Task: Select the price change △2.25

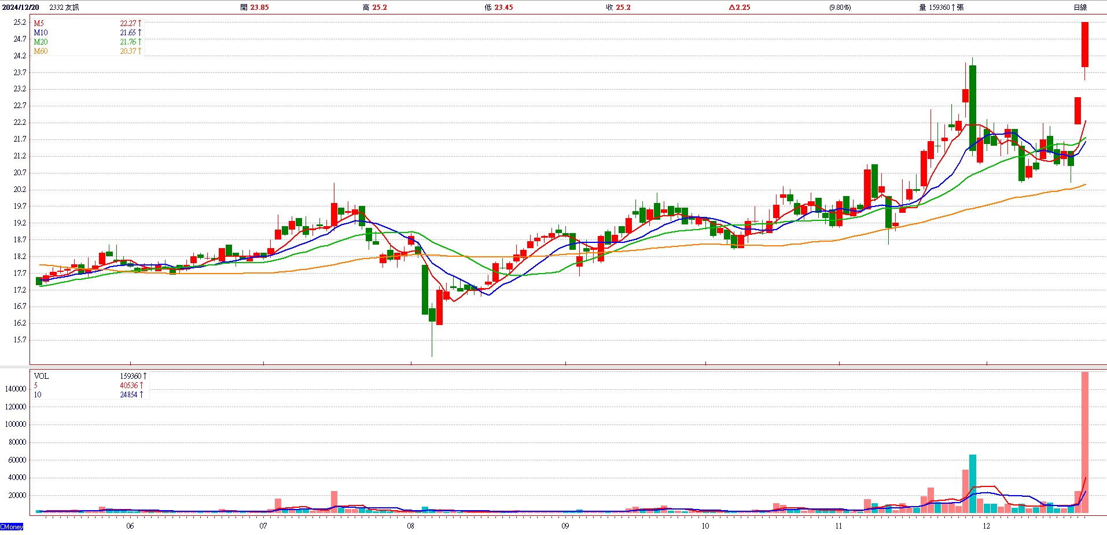Action: coord(739,8)
